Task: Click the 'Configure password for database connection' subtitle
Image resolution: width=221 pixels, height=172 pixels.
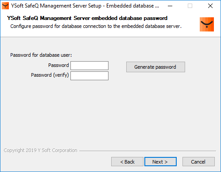Action: click(x=96, y=26)
